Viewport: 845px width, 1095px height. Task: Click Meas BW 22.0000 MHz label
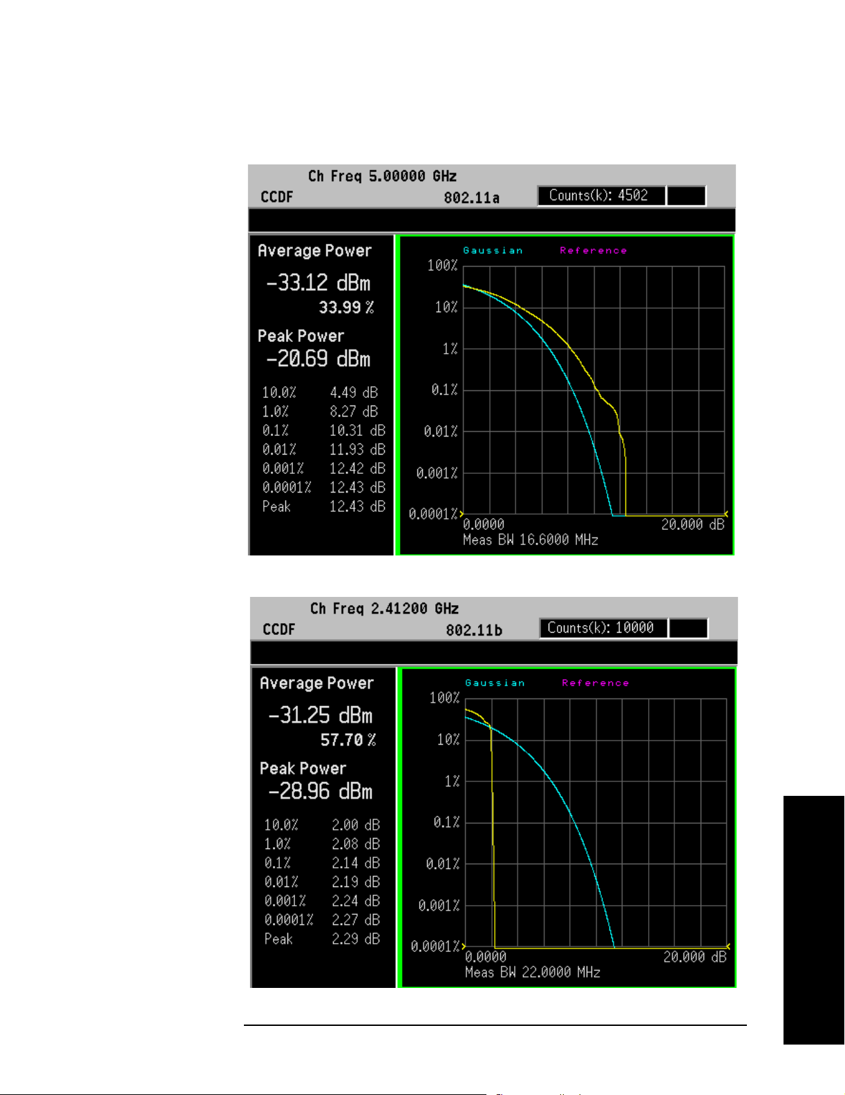(x=533, y=972)
